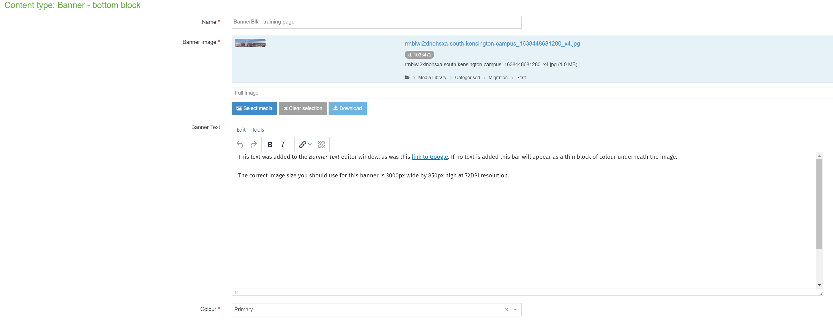Viewport: 833px width, 323px height.
Task: Open the south-kensington-campus jpg file link
Action: coord(492,43)
